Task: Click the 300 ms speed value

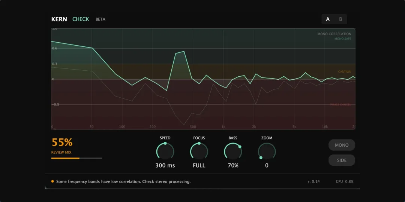Action: [165, 165]
